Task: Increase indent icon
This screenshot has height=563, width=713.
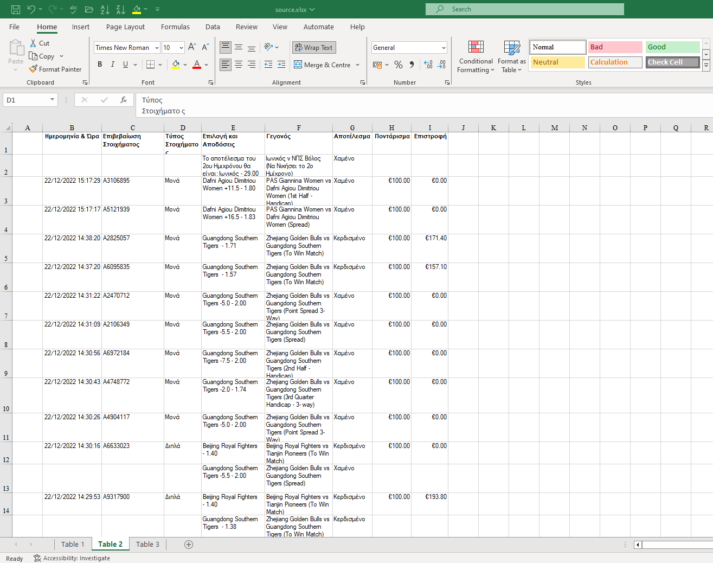Action: pyautogui.click(x=281, y=65)
